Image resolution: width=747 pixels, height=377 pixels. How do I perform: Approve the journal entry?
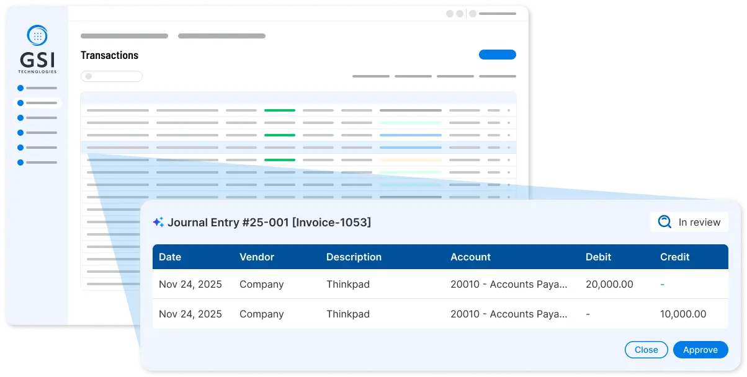click(700, 349)
